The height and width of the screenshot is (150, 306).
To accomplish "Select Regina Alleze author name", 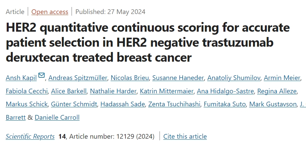I will 277,91.
